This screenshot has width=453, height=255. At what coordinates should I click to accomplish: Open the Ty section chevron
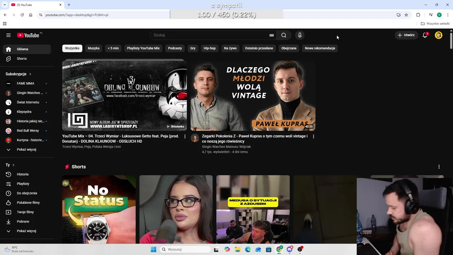click(x=13, y=165)
